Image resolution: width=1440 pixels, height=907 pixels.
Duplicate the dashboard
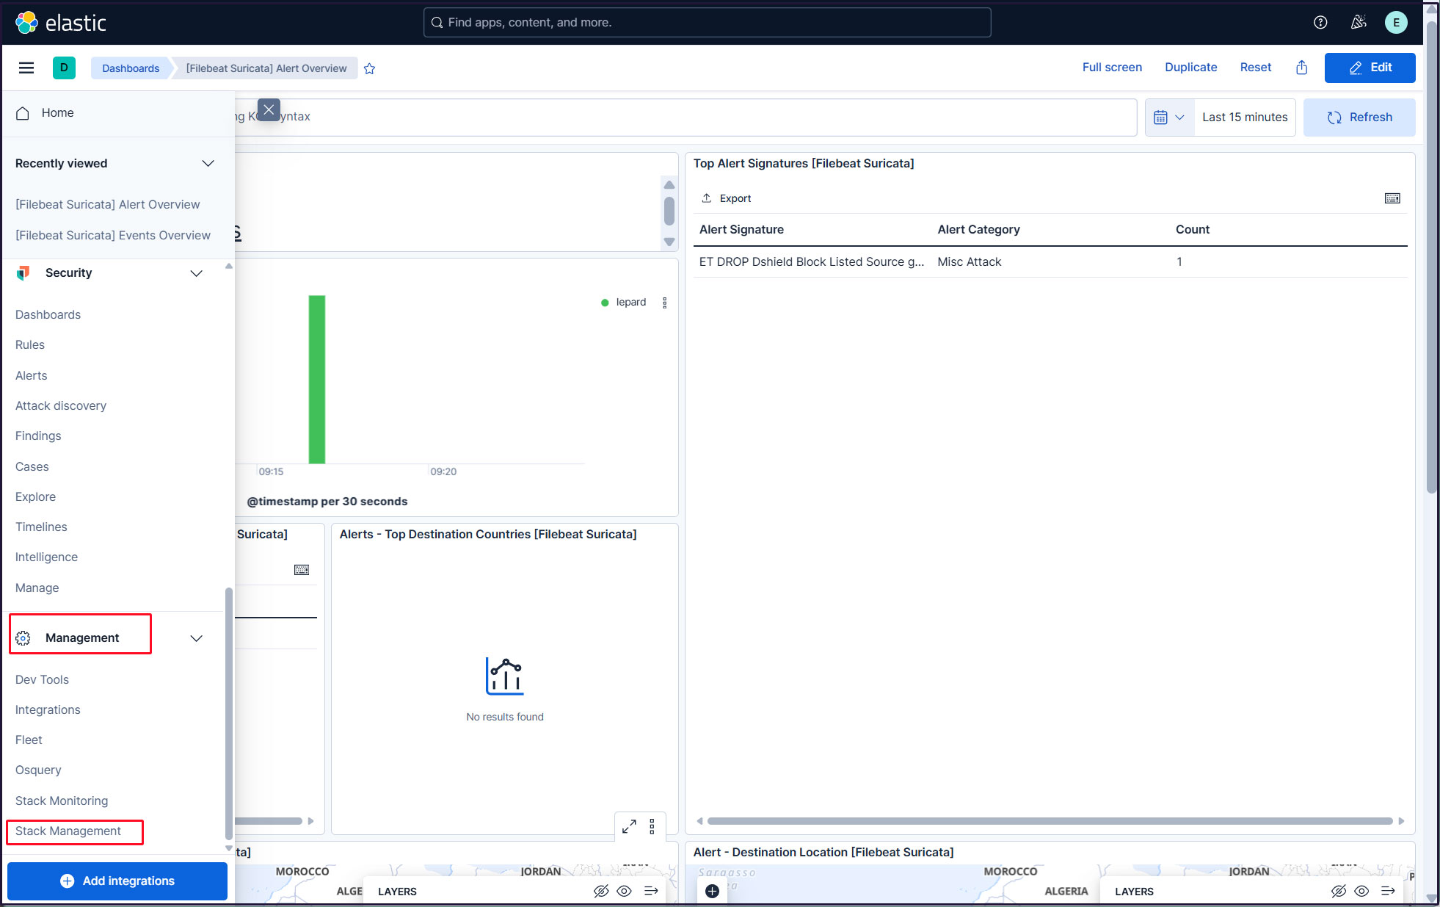[x=1190, y=68]
